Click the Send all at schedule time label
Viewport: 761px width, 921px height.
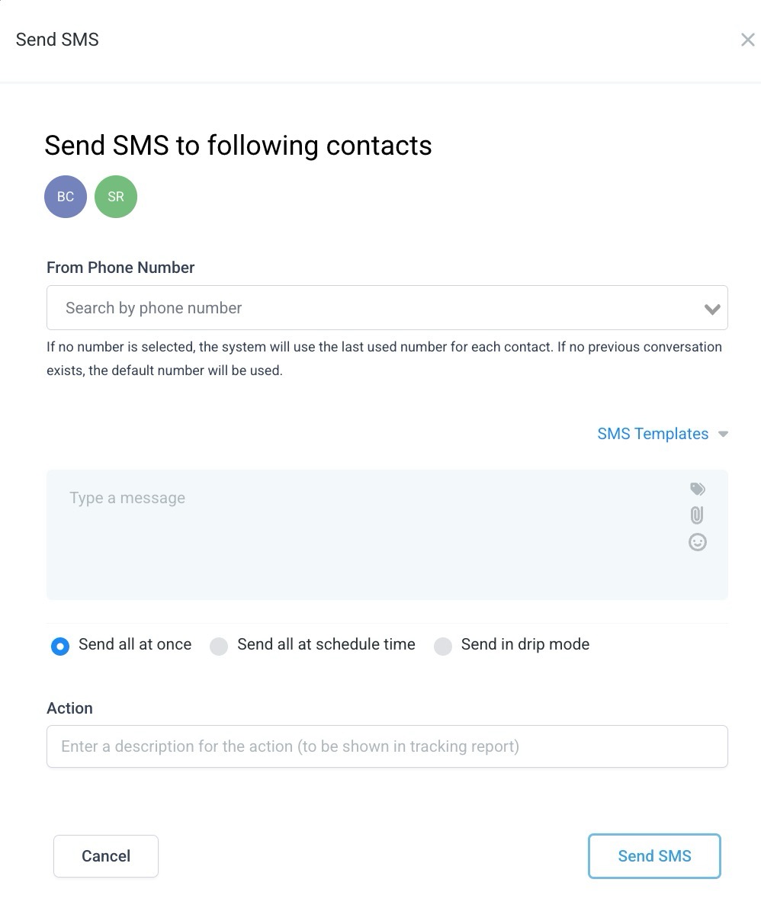point(326,644)
